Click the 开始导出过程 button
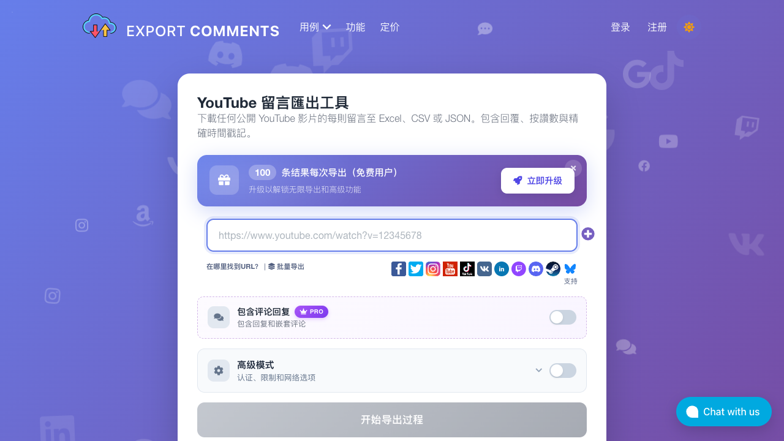The width and height of the screenshot is (784, 441). pyautogui.click(x=392, y=420)
